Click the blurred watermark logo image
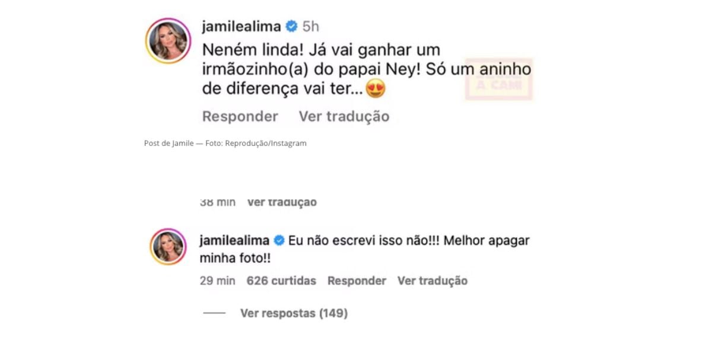This screenshot has height=356, width=712. click(x=499, y=78)
